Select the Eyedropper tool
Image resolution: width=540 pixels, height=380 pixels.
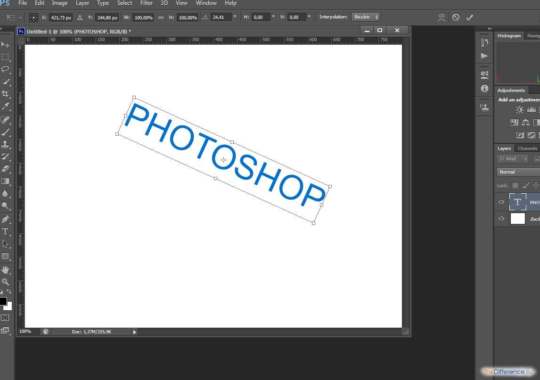(6, 106)
